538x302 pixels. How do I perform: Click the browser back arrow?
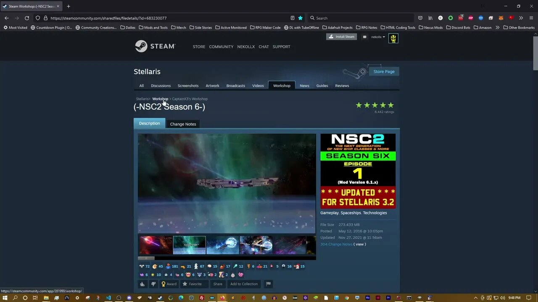[x=6, y=18]
